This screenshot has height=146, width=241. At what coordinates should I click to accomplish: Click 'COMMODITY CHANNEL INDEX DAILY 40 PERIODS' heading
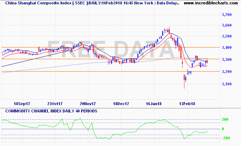click(51, 111)
